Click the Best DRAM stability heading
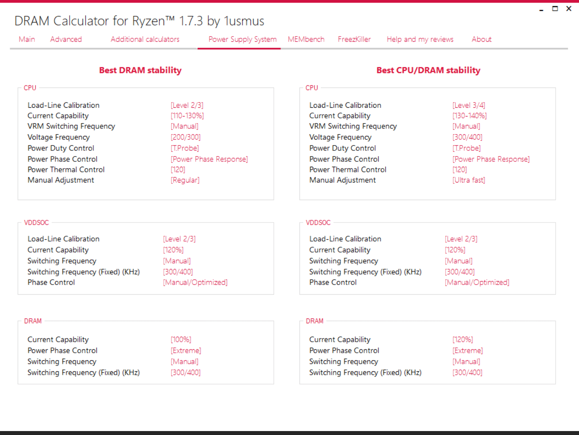Screen dimensions: 579x435 tap(140, 70)
